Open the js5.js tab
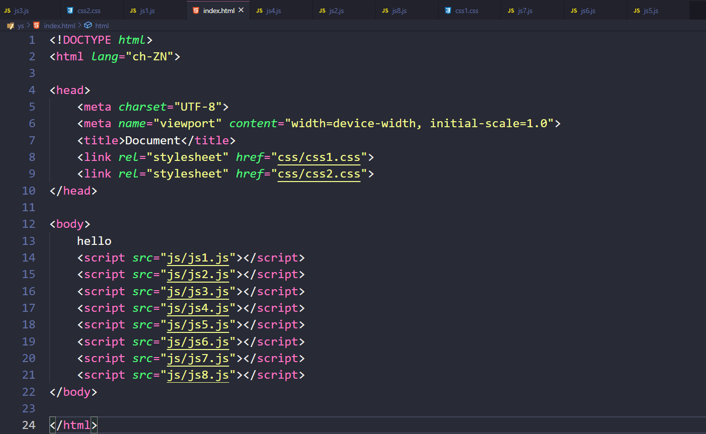This screenshot has height=434, width=706. coord(658,10)
